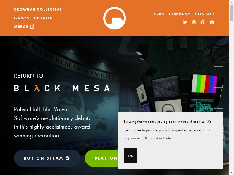
Task: Accept cookies with the OK button
Action: click(130, 156)
